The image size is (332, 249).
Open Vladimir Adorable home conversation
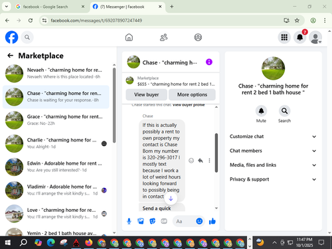(x=56, y=190)
